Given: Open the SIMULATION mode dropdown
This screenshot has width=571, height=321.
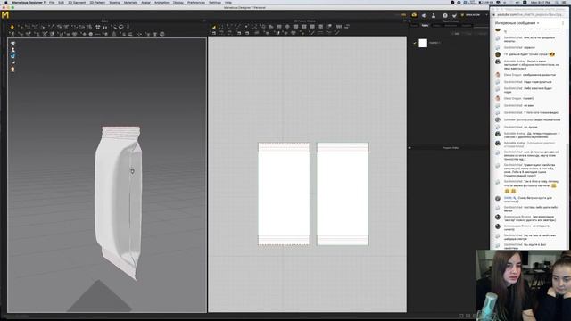Looking at the screenshot, I should point(475,15).
